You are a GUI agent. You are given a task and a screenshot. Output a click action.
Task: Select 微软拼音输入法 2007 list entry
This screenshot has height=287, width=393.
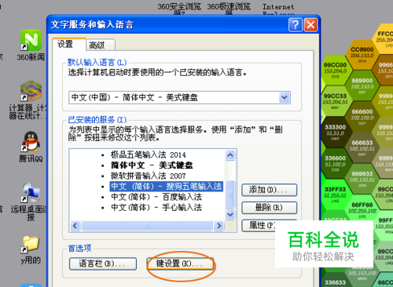click(148, 176)
